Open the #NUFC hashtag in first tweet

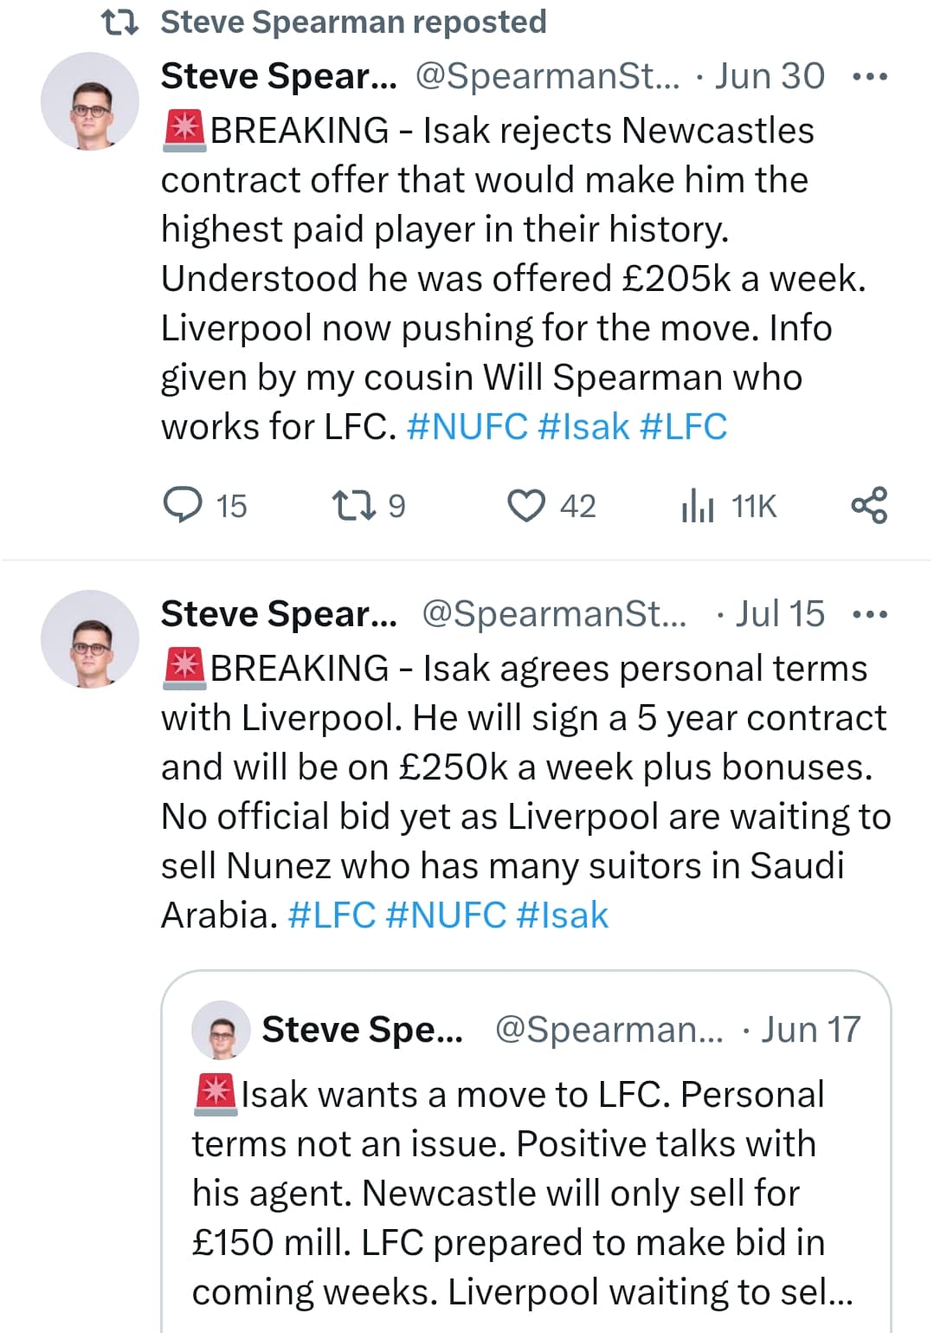(467, 427)
